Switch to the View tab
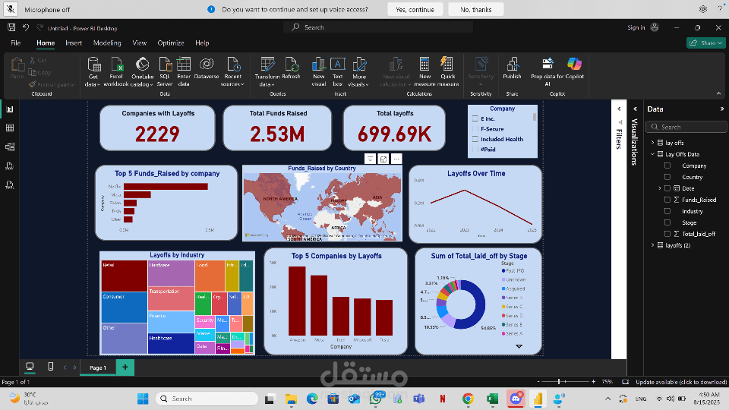Viewport: 729px width, 410px height. click(x=140, y=43)
